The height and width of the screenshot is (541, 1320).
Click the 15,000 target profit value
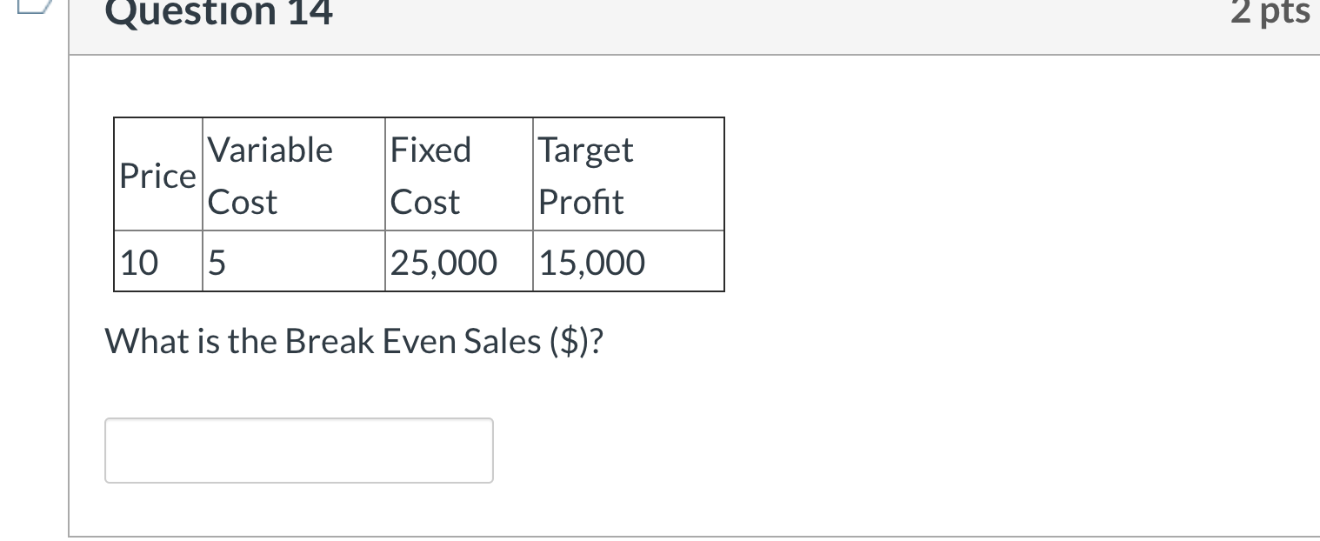pyautogui.click(x=591, y=261)
